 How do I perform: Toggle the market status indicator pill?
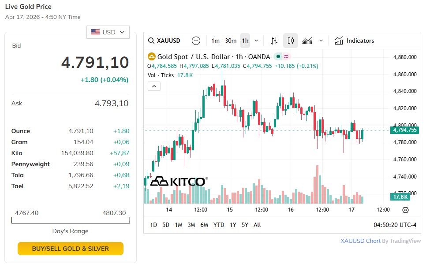point(282,56)
